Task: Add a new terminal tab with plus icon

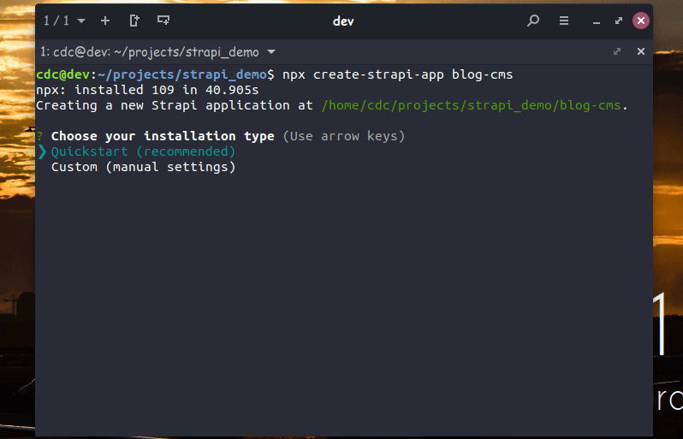Action: 105,21
